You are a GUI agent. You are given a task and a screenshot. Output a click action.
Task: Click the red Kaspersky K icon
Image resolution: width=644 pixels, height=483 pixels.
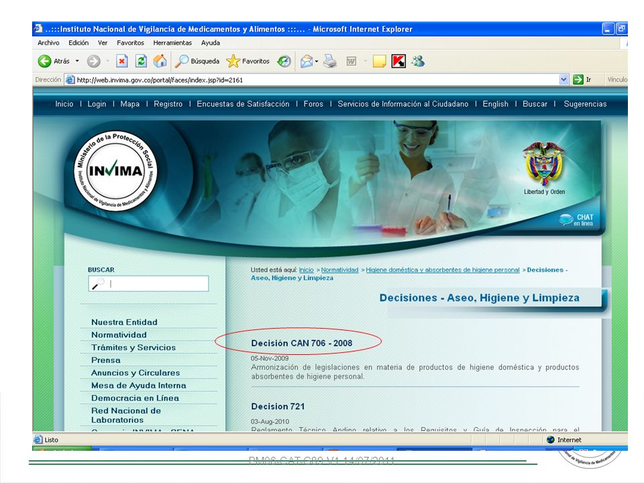click(x=398, y=61)
